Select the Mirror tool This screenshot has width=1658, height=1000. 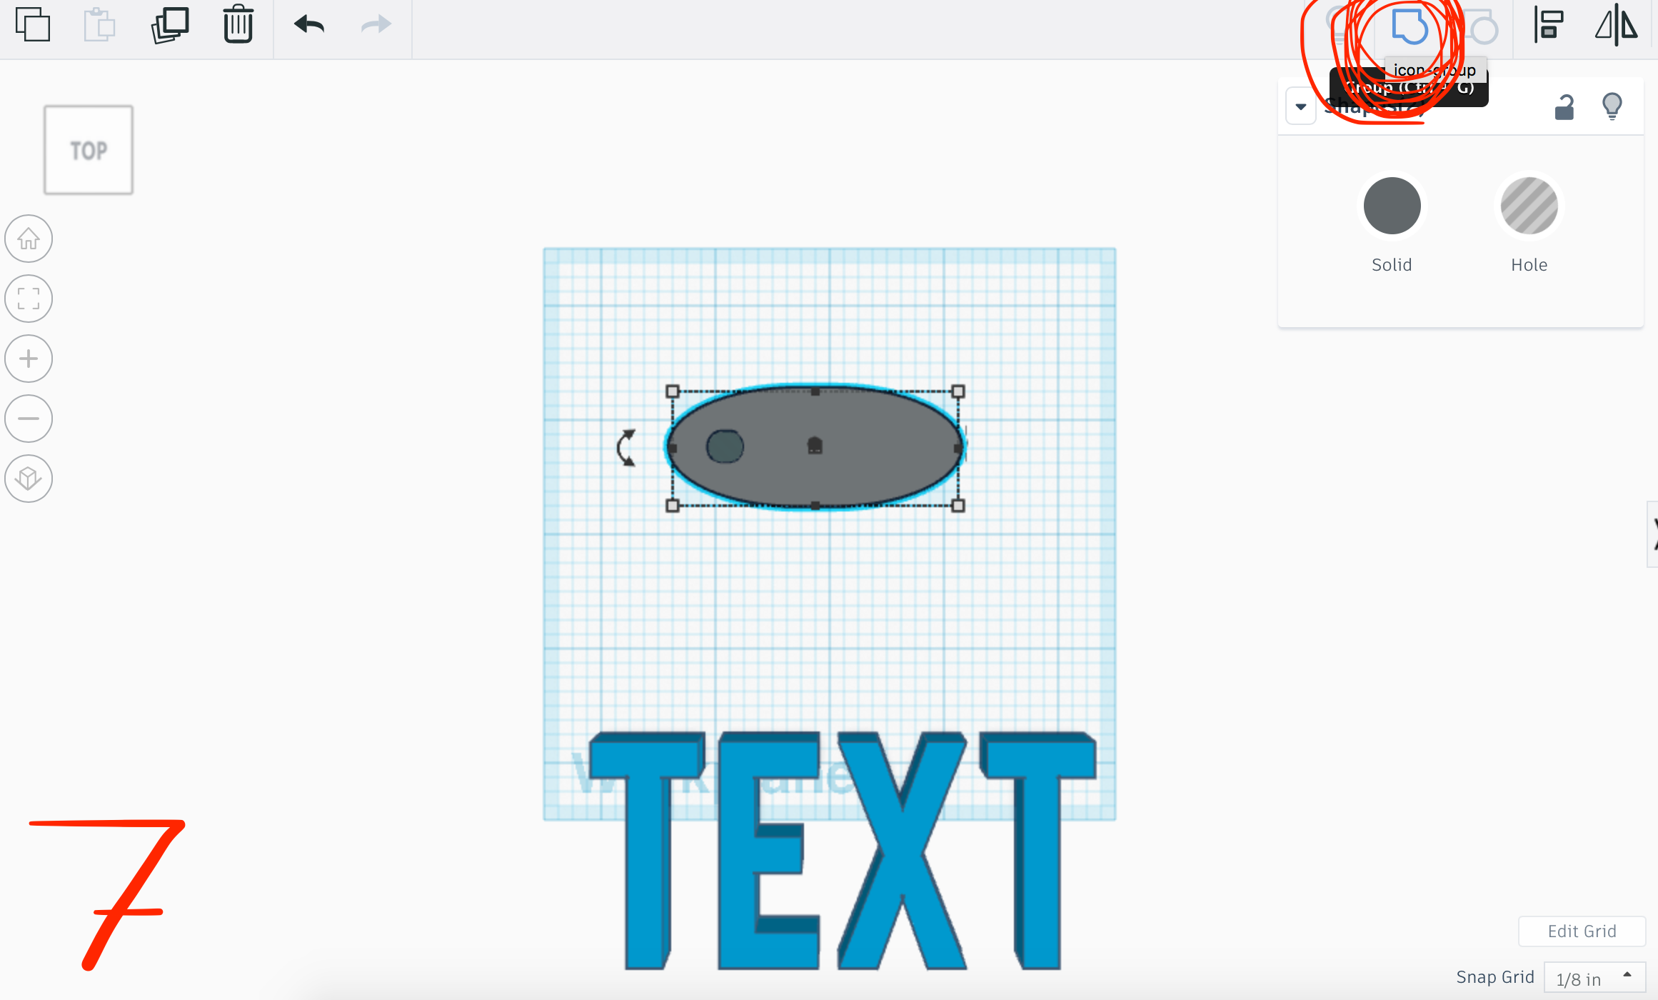[1616, 26]
